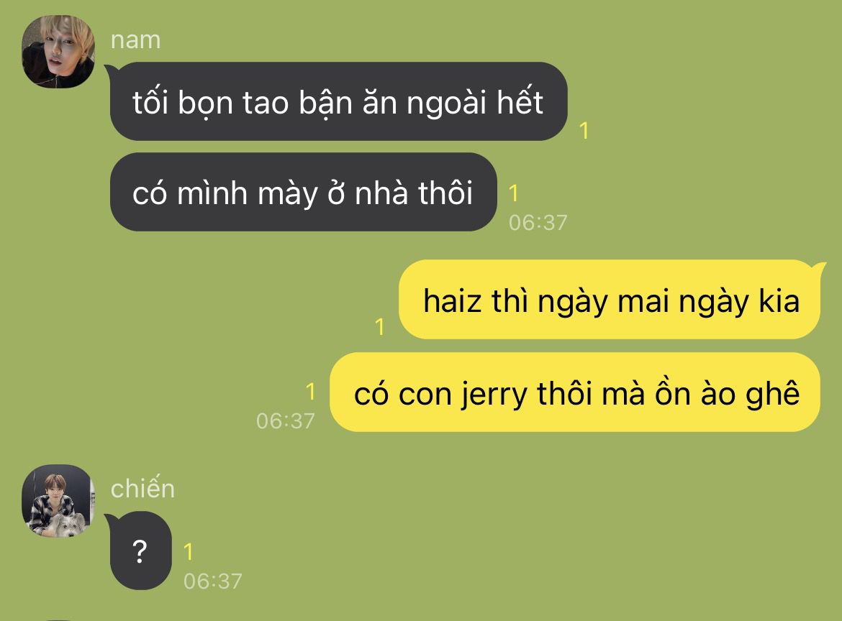842x621 pixels.
Task: Select message 'tối bọn tao bận ăn ngoài hết'
Action: [x=338, y=101]
